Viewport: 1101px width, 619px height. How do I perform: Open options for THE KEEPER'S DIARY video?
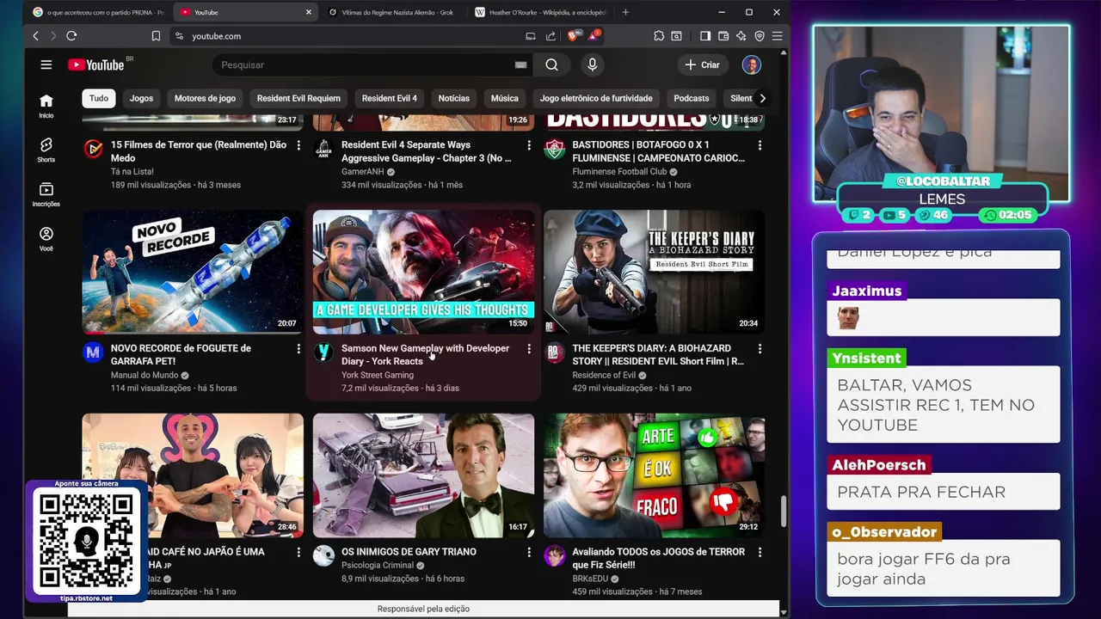760,349
